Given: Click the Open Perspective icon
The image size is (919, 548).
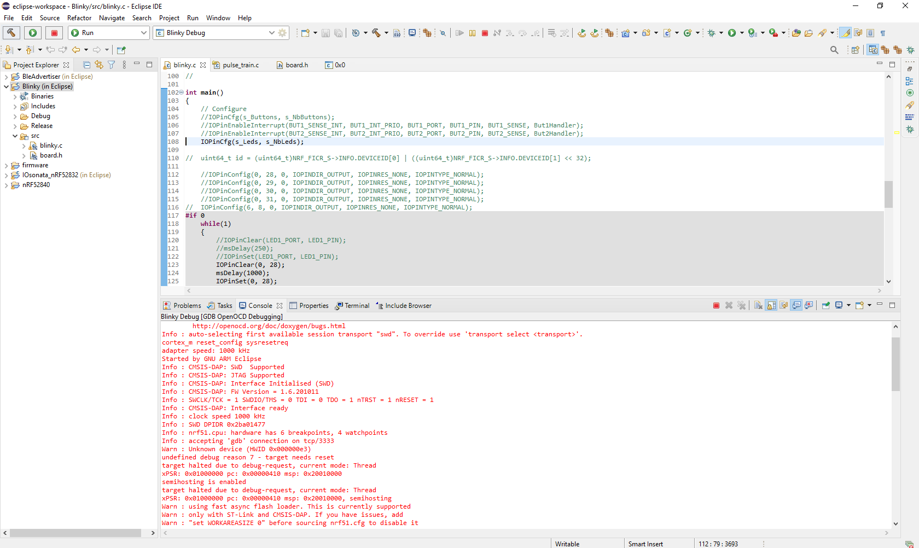Looking at the screenshot, I should (x=855, y=50).
